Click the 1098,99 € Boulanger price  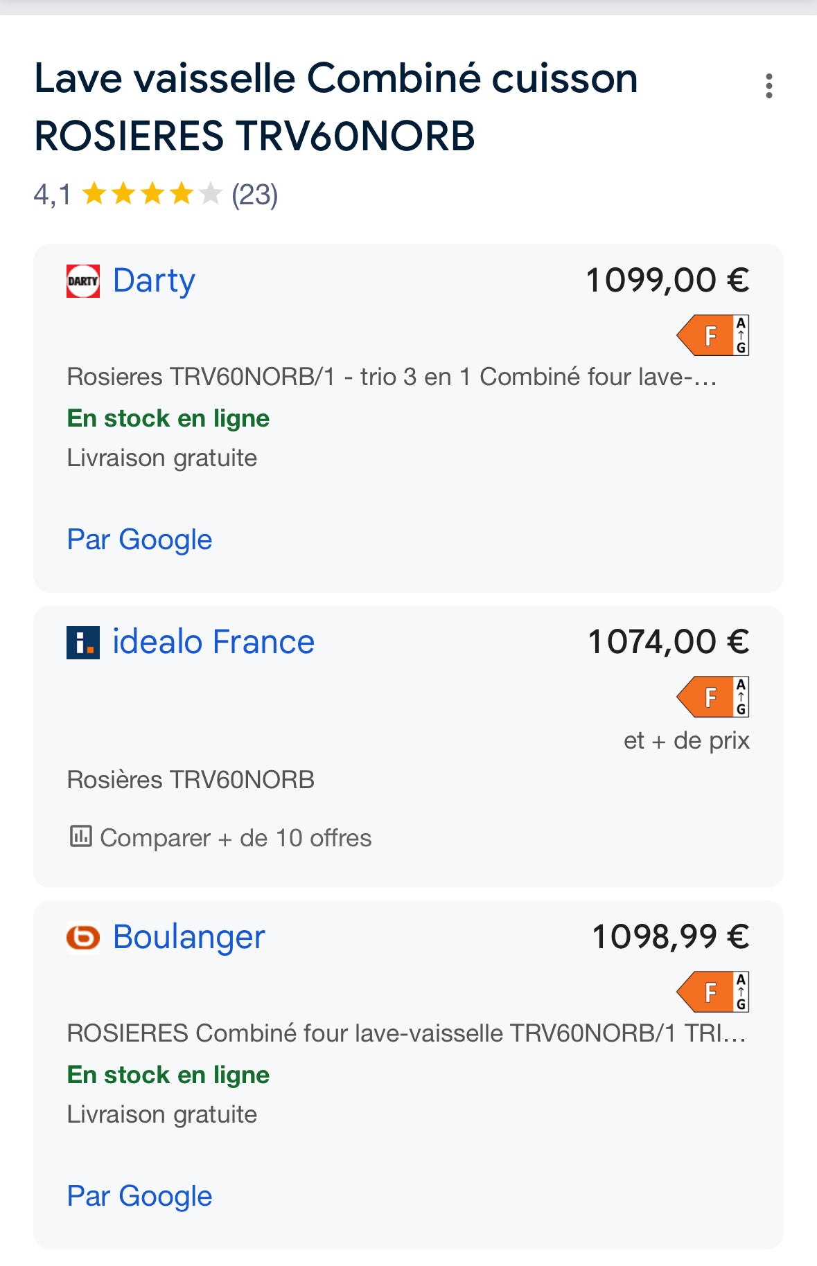(670, 937)
